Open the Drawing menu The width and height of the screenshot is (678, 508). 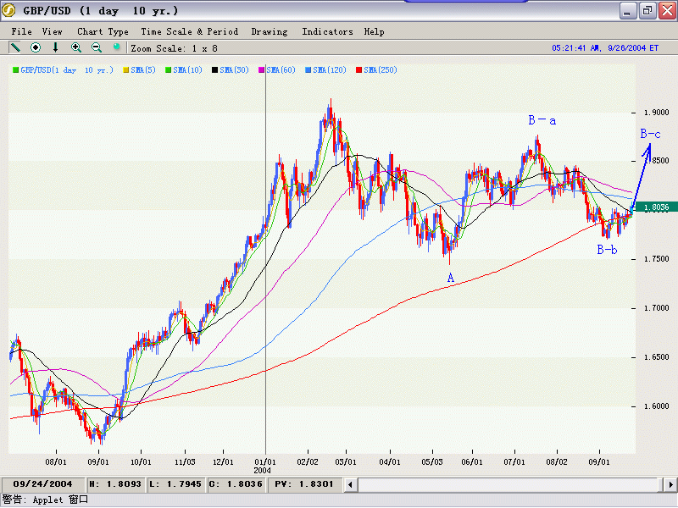(x=270, y=31)
